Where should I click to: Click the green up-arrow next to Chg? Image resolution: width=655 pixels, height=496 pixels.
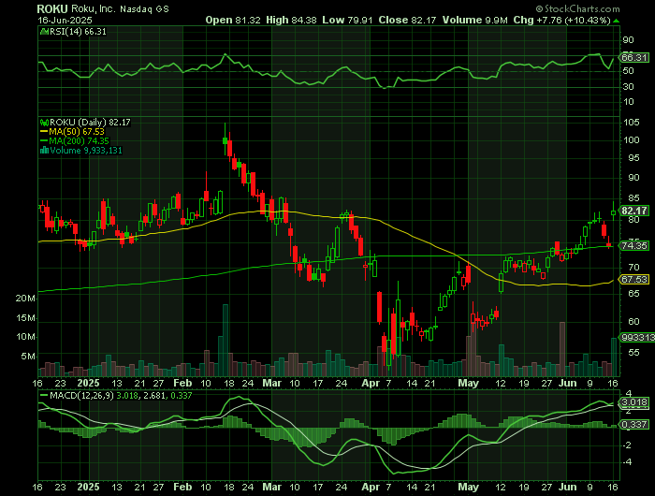click(x=617, y=21)
